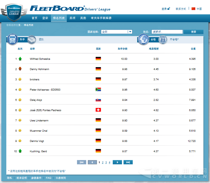The height and width of the screenshot is (183, 210).
Task: Select the truck driver (车手) tab icon
Action: [13, 39]
